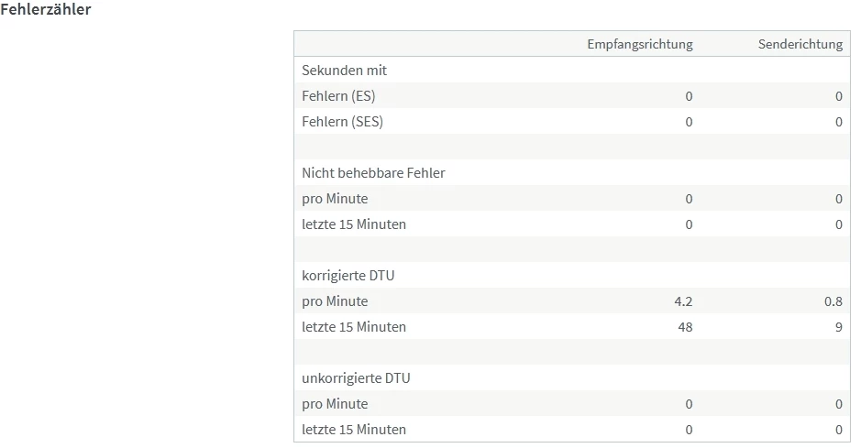Viewport: 861px width, 448px height.
Task: Select the 0.8 value in Senderichtung
Action: (x=833, y=301)
